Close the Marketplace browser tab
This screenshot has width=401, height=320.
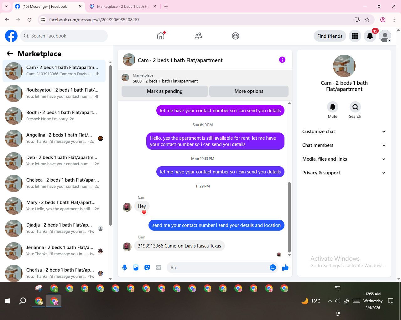click(155, 6)
